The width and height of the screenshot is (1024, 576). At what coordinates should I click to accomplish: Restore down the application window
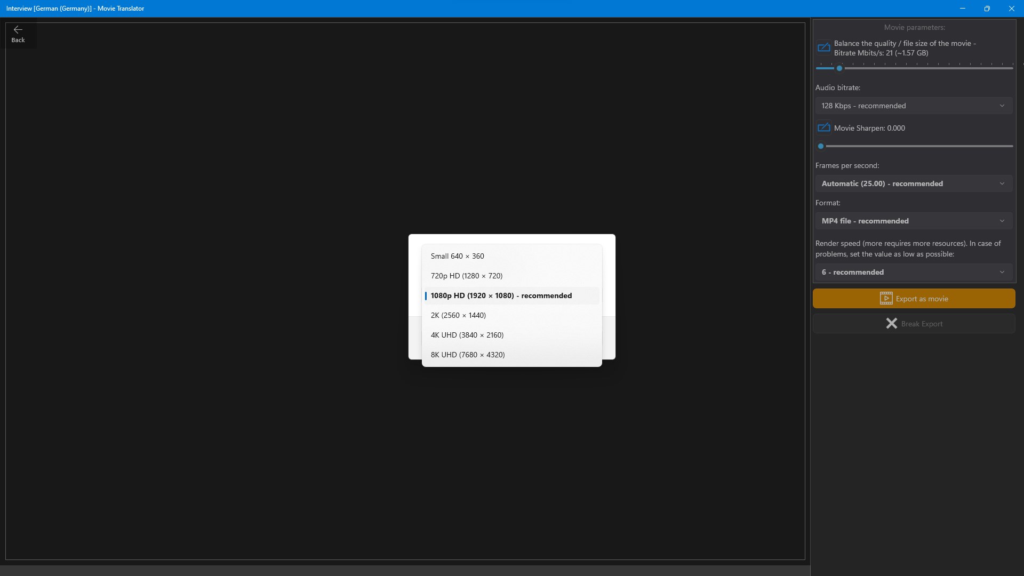click(987, 9)
